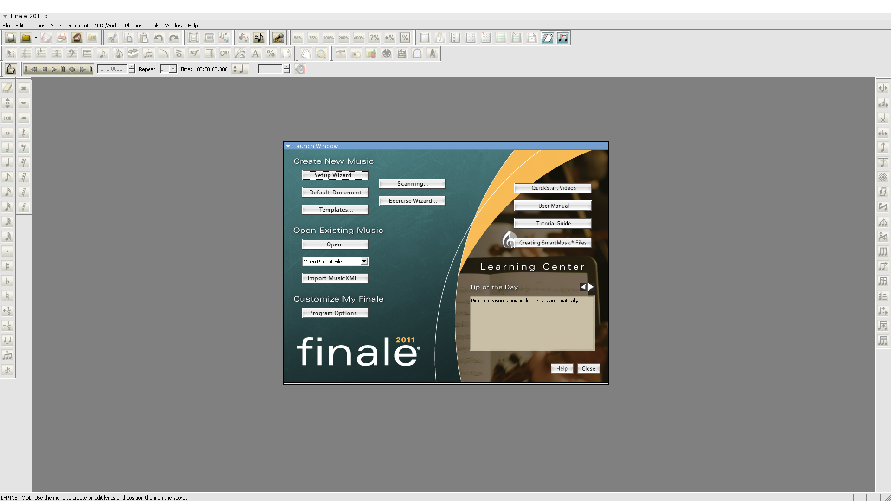Click the flat accidental palette icon
Image resolution: width=891 pixels, height=501 pixels.
tap(7, 281)
